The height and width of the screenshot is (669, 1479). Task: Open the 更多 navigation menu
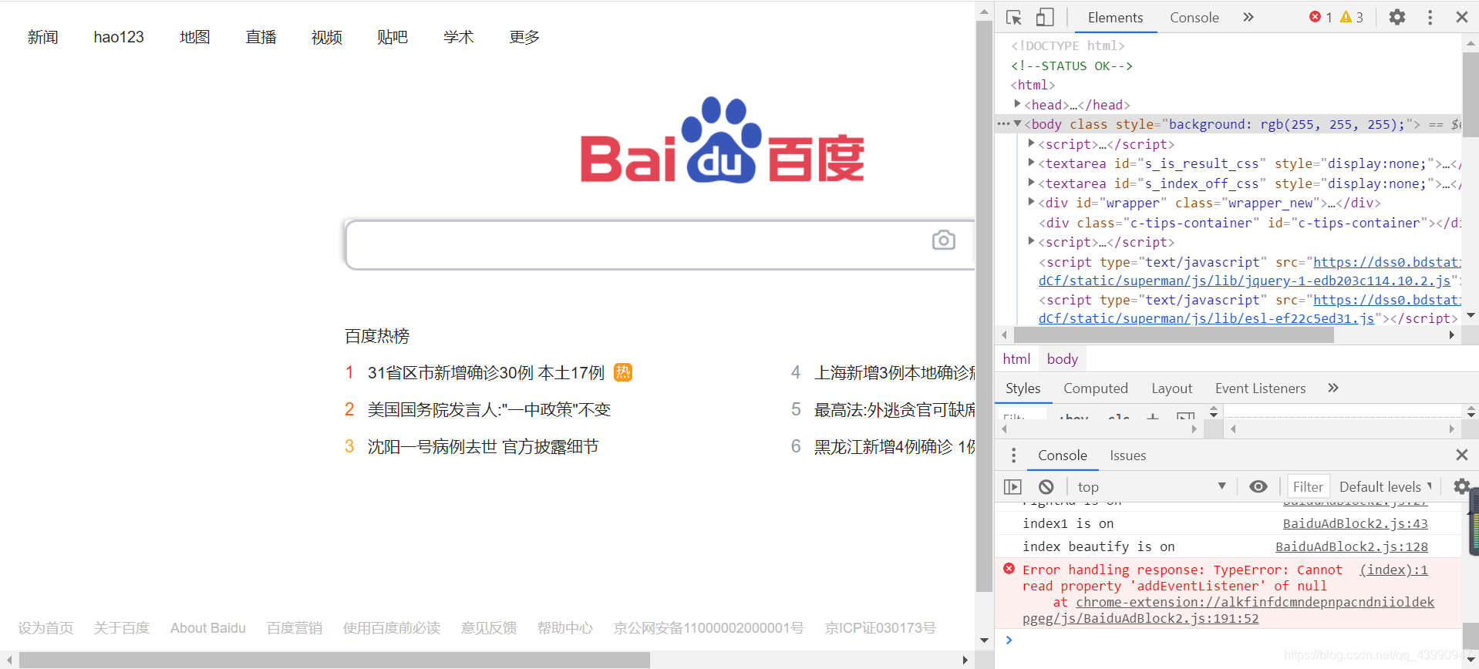click(524, 37)
